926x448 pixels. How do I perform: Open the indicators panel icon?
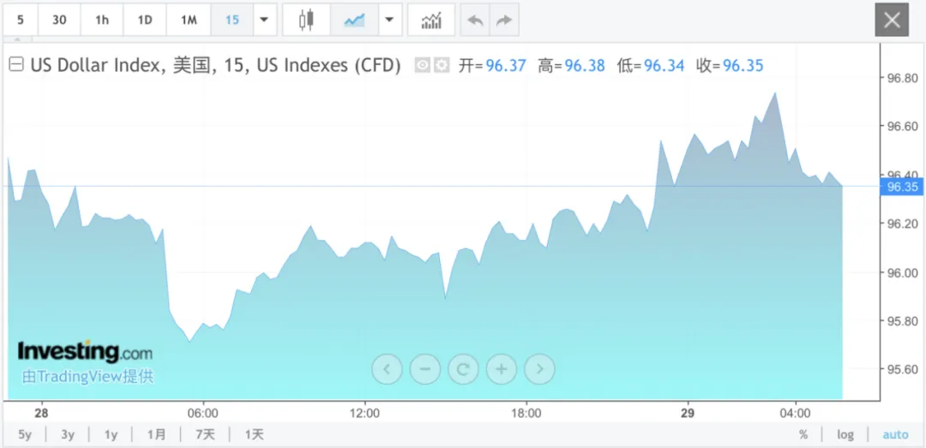click(x=430, y=20)
